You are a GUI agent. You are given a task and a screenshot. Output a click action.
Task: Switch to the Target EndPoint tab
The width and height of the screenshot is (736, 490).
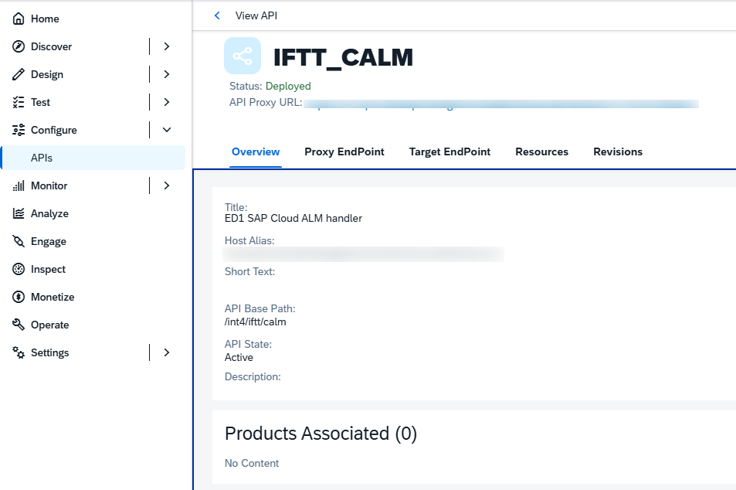(x=449, y=151)
